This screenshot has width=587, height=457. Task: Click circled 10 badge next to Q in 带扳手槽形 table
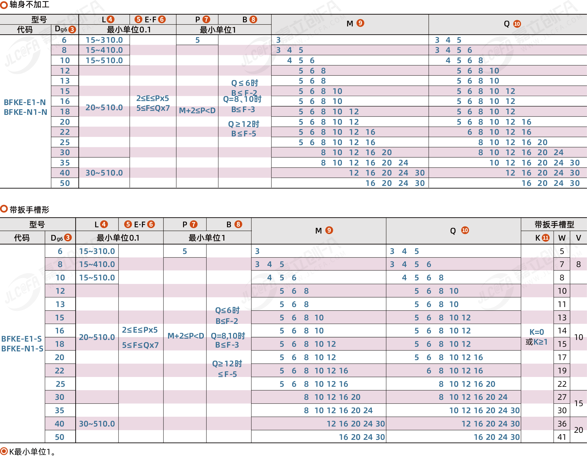pyautogui.click(x=465, y=230)
